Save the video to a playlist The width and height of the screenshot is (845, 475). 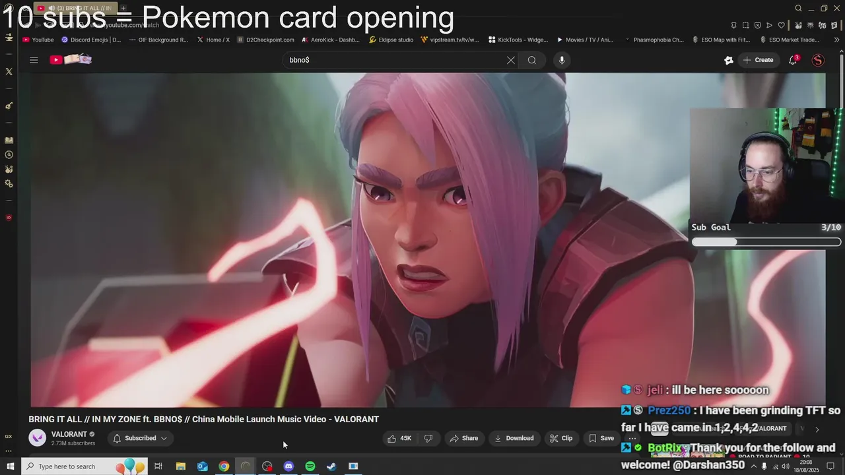click(601, 438)
